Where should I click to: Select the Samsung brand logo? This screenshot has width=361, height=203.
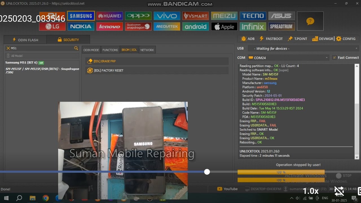tap(81, 16)
